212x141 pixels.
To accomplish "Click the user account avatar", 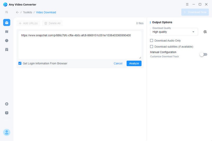I will click(x=7, y=132).
